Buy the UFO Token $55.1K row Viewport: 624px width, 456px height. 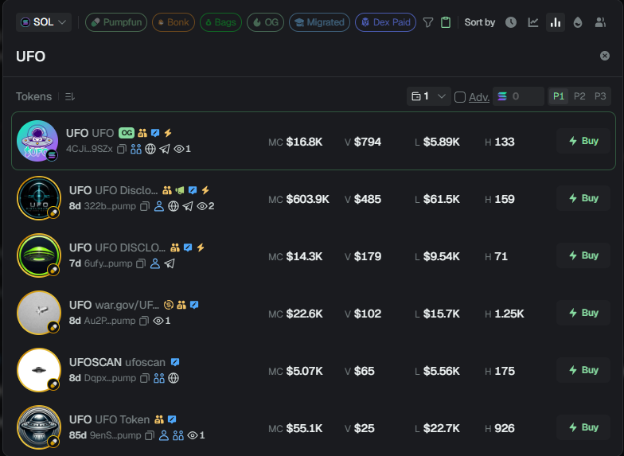pyautogui.click(x=583, y=427)
